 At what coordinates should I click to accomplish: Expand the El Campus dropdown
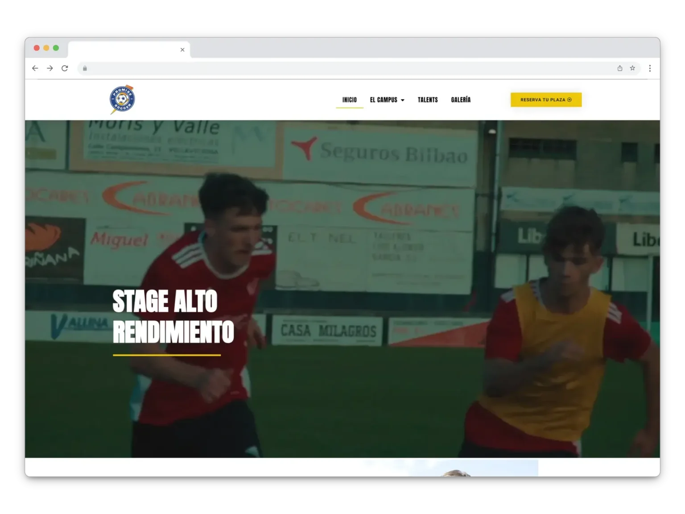coord(387,100)
